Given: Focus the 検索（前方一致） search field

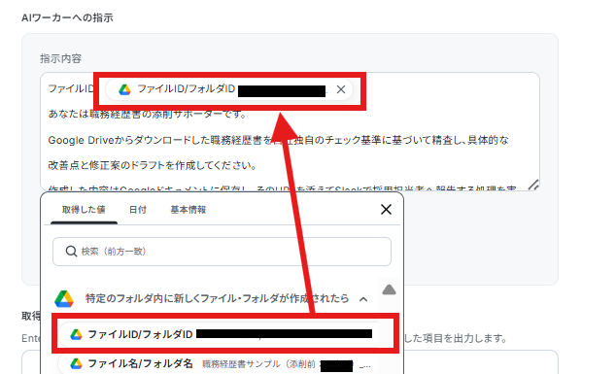Looking at the screenshot, I should (222, 252).
